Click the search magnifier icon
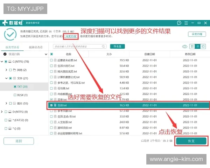Screen dimensions: 210x168 [103, 47]
